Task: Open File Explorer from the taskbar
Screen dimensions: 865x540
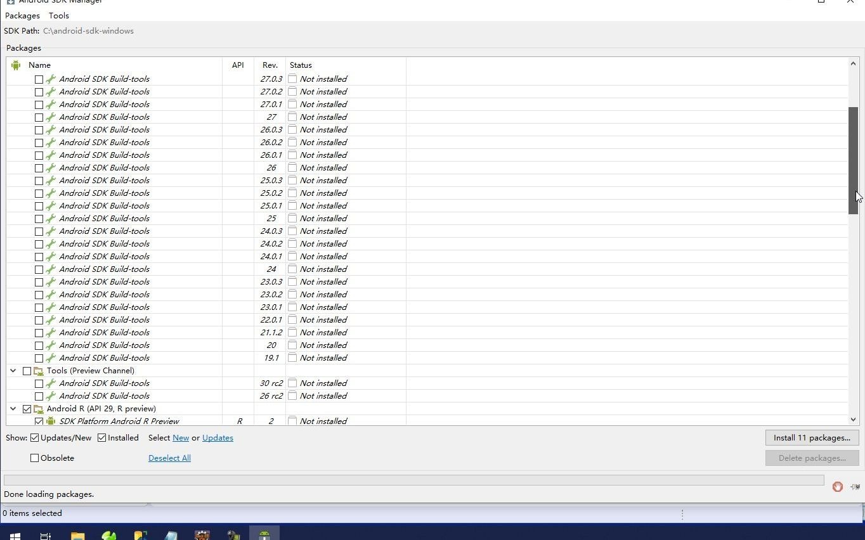Action: tap(77, 536)
